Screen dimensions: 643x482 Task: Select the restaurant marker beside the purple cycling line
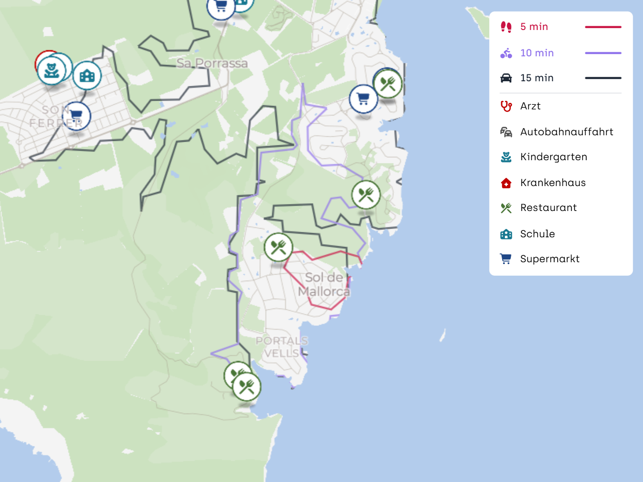pyautogui.click(x=366, y=195)
